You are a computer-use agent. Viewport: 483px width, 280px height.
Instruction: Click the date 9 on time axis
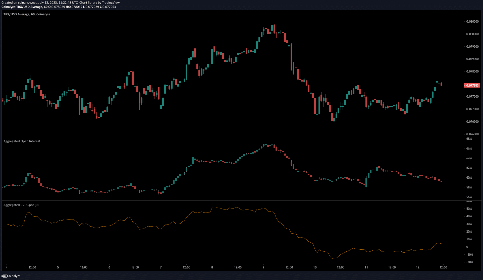pos(263,267)
